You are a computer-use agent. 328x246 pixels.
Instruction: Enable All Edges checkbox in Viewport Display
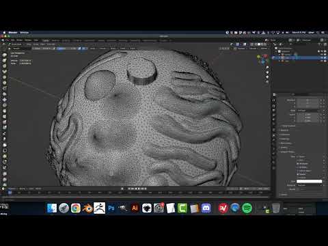click(297, 167)
